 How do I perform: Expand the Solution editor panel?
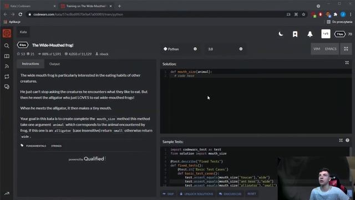pos(347,63)
